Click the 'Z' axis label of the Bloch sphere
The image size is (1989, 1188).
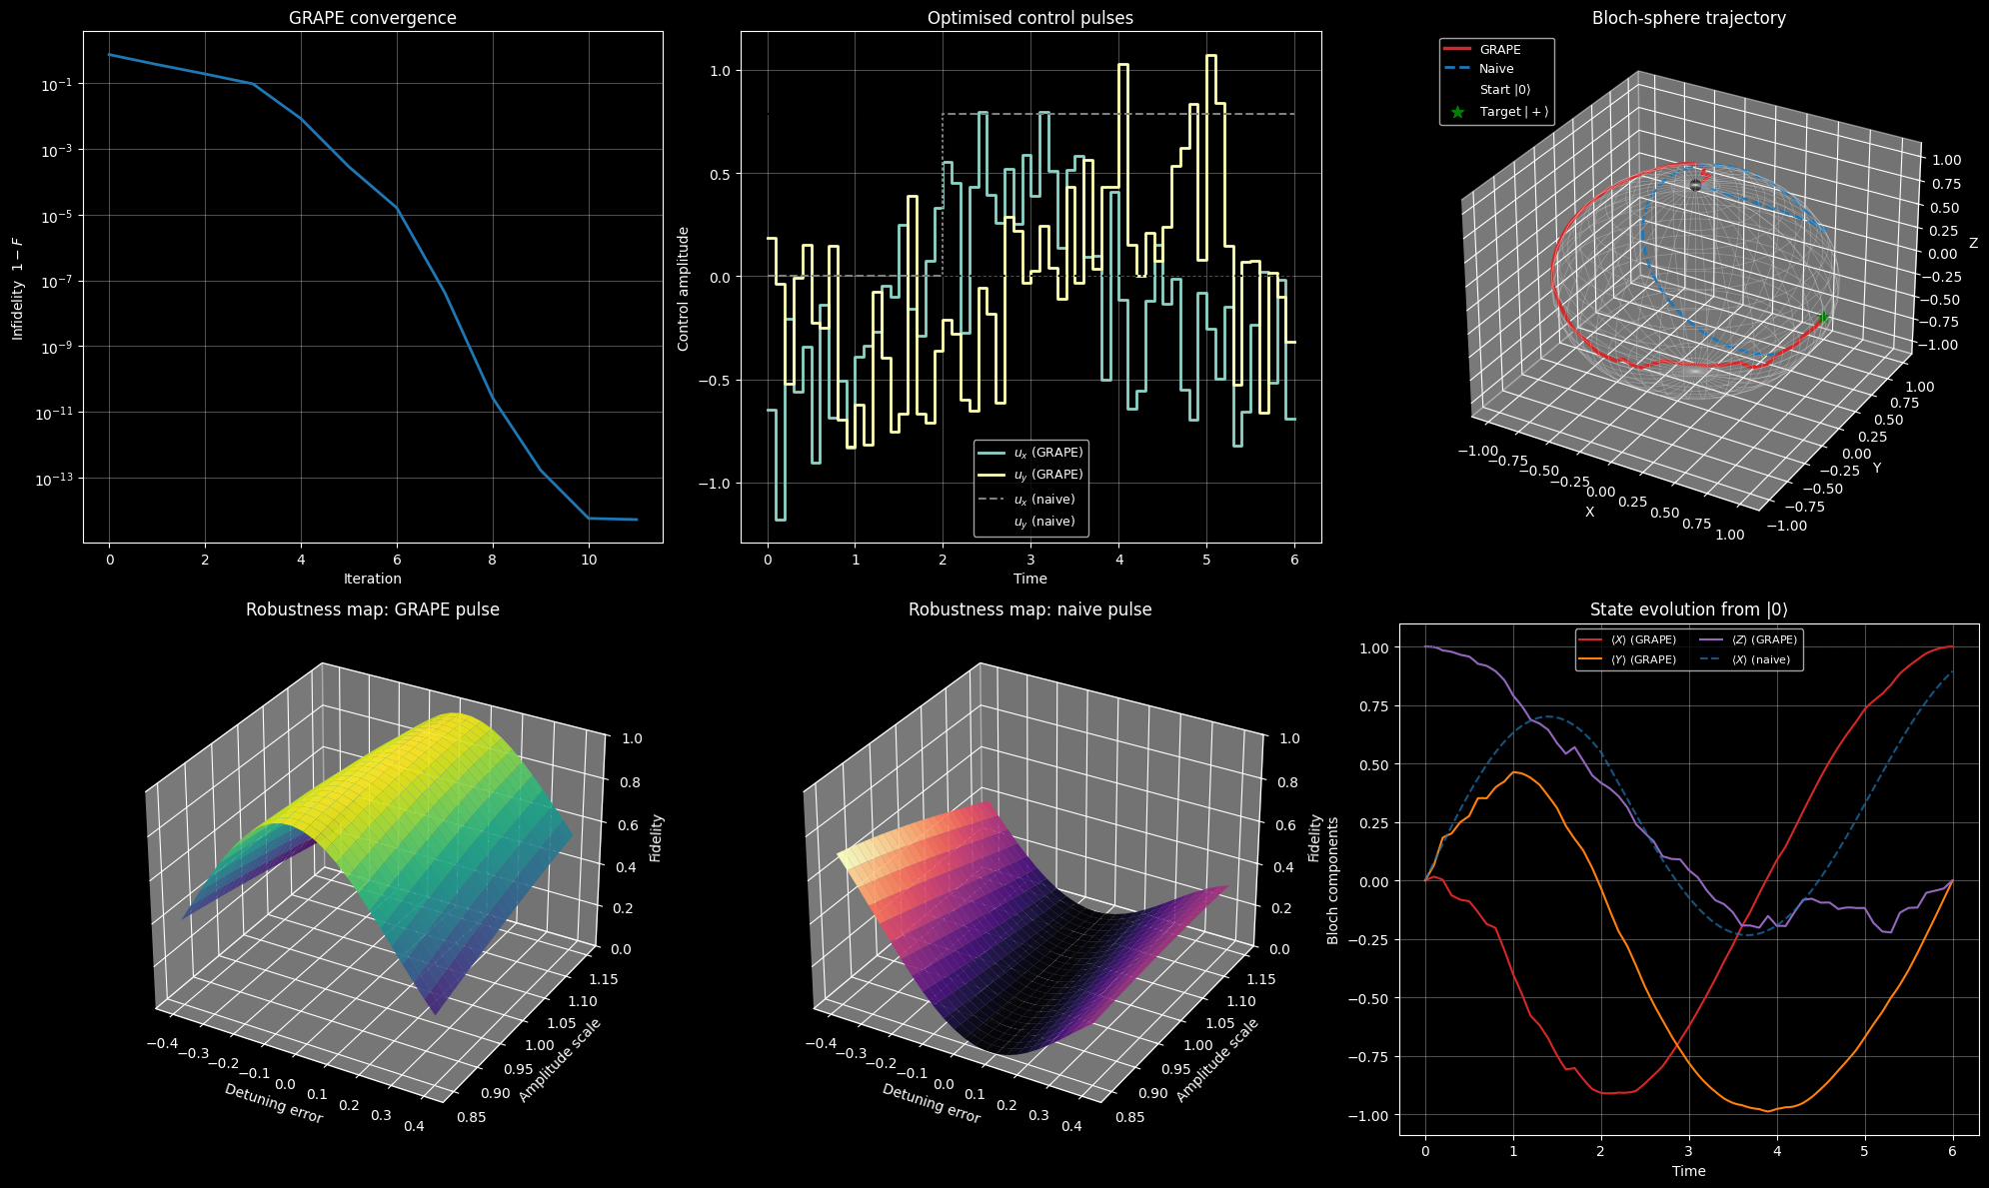[1973, 243]
